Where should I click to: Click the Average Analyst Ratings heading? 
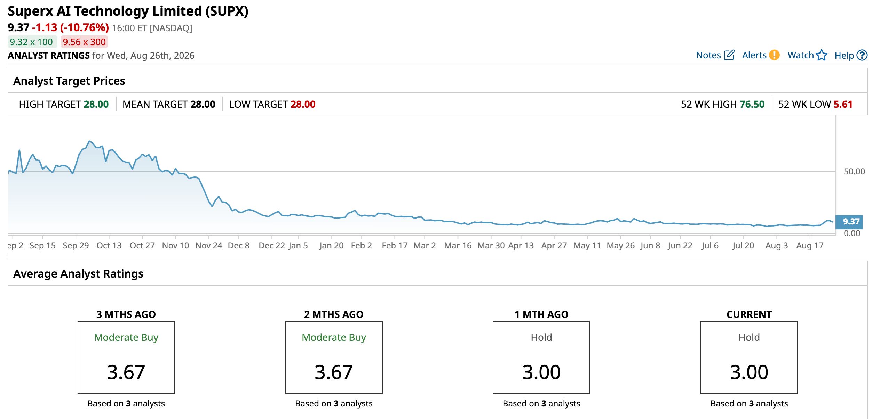[x=78, y=274]
